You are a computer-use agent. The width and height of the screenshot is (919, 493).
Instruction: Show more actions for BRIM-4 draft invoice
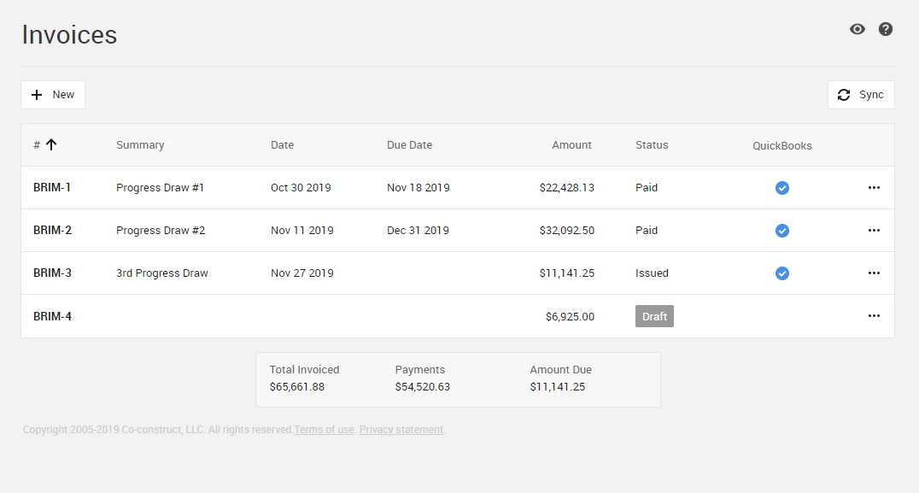(x=874, y=316)
